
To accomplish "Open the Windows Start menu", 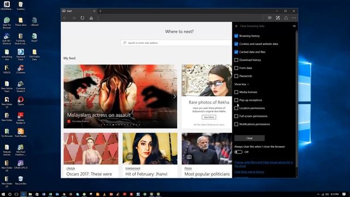I will [3, 194].
